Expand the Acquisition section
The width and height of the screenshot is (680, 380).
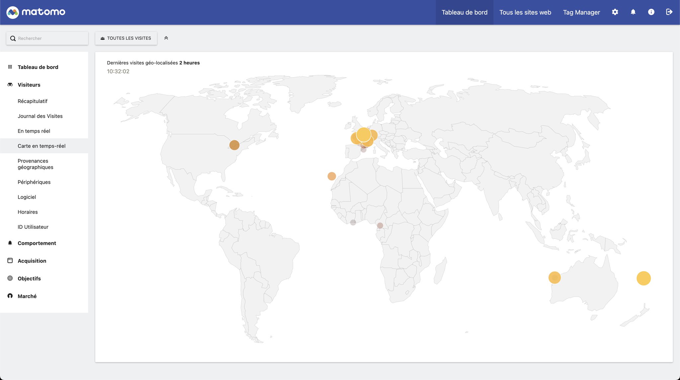coord(32,261)
